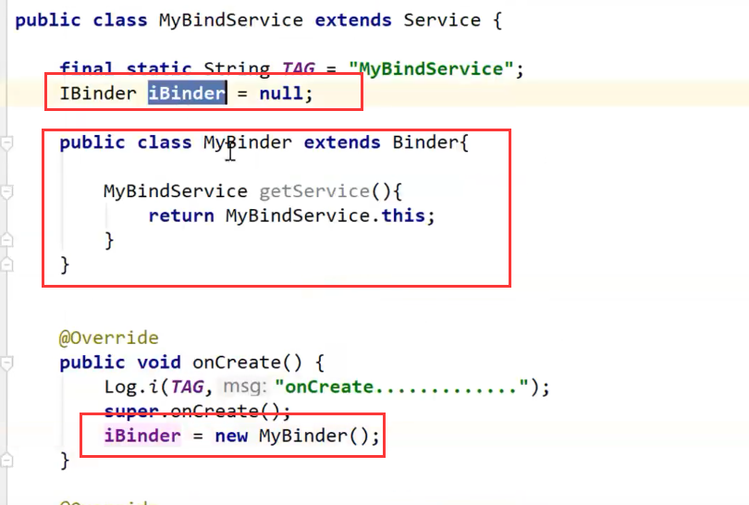Click MyBindService name in top class declaration

click(231, 20)
